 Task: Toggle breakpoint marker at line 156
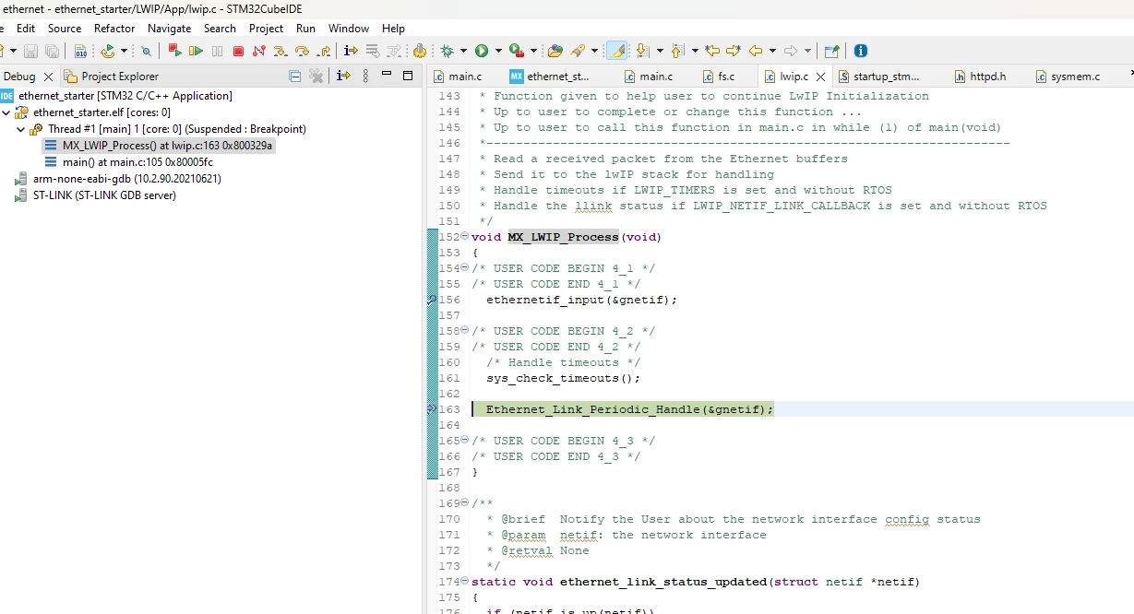[x=432, y=300]
